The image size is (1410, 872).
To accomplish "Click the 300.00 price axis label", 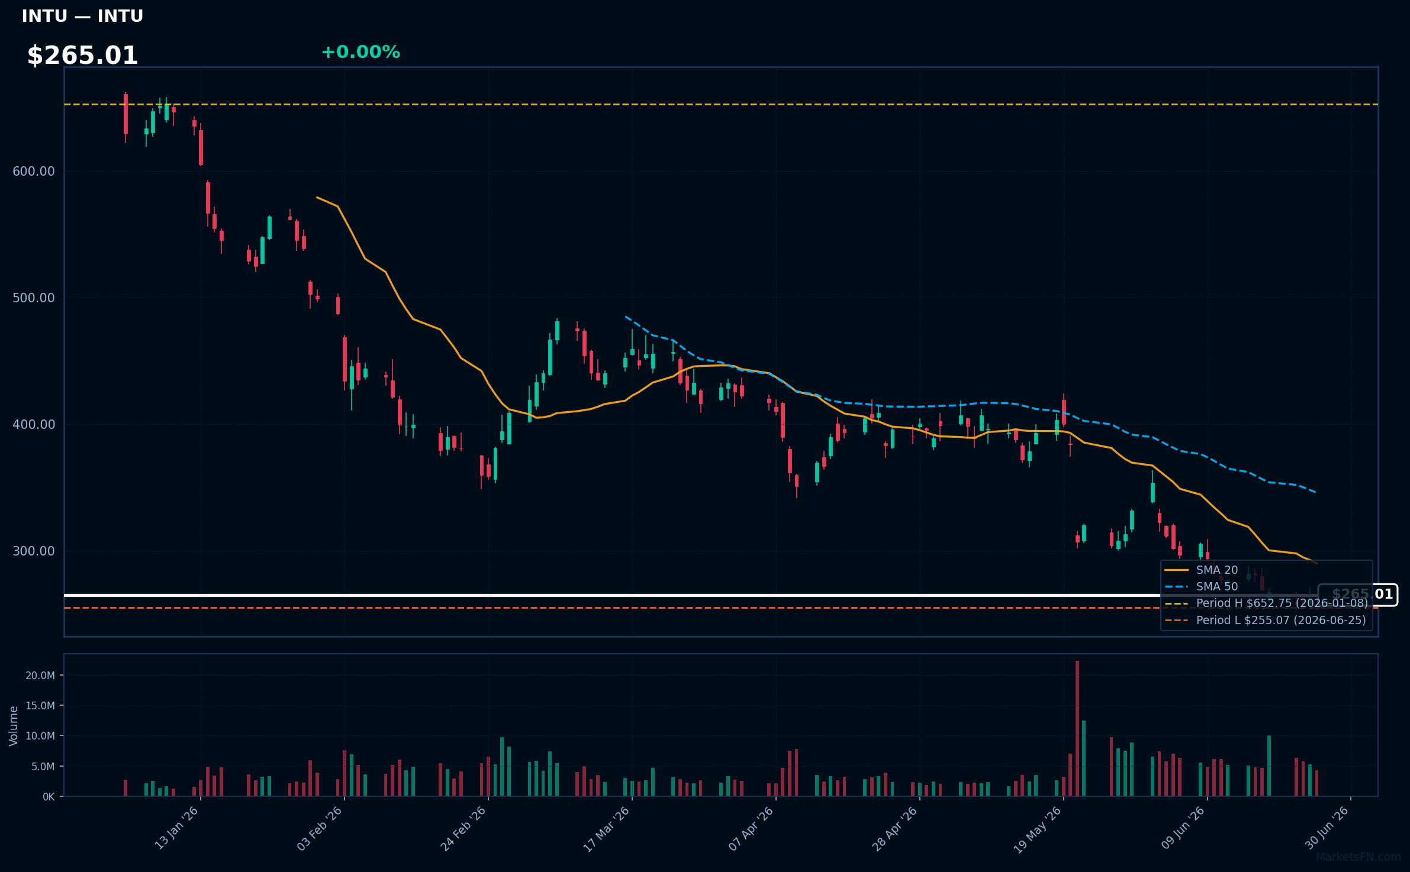I will [34, 551].
